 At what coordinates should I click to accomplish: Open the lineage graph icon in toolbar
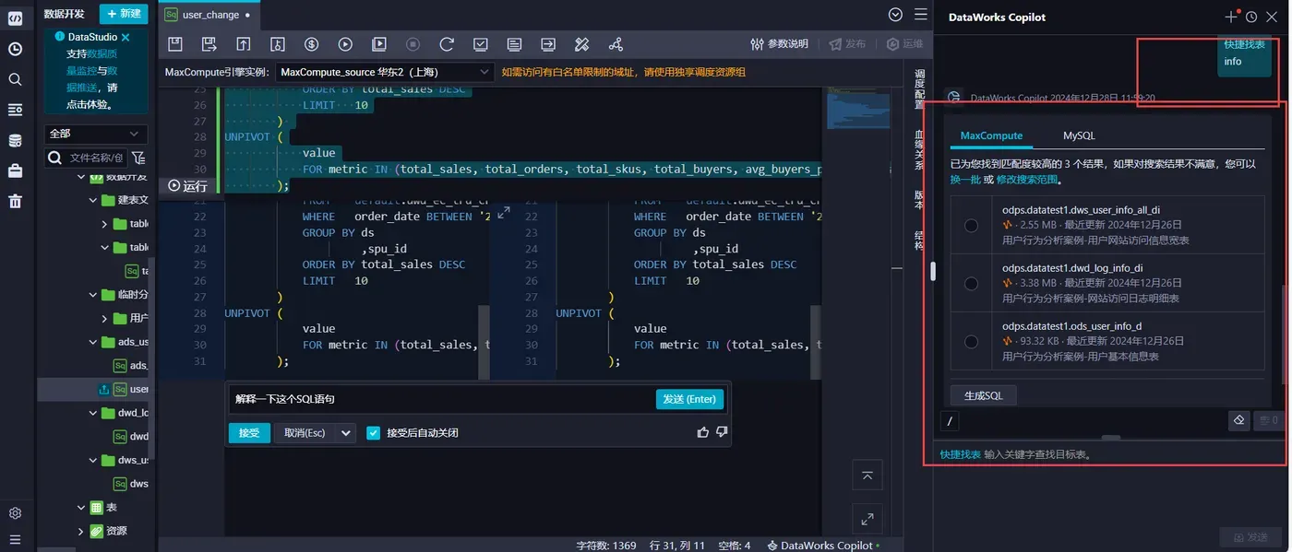(x=616, y=44)
